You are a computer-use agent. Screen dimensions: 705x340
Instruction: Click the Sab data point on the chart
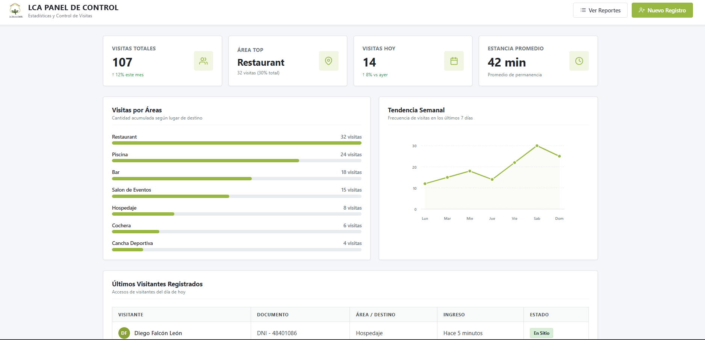pos(537,146)
